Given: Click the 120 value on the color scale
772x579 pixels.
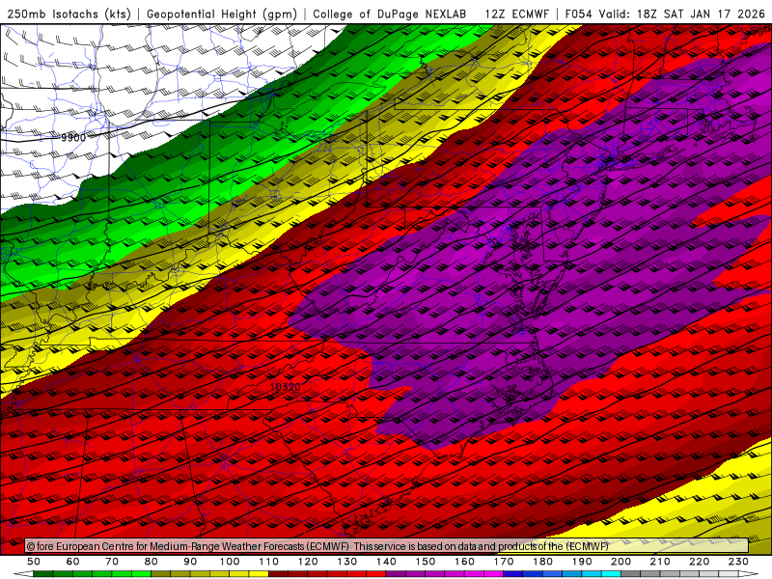Looking at the screenshot, I should (308, 562).
